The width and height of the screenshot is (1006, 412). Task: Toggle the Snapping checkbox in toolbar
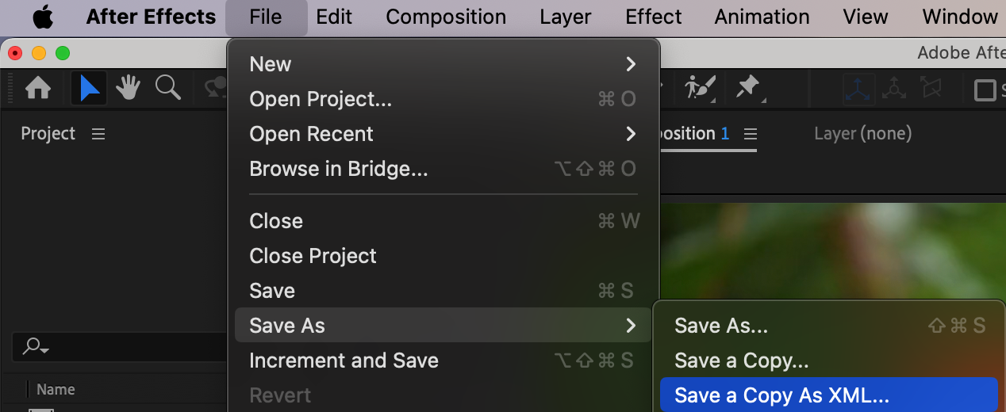985,90
